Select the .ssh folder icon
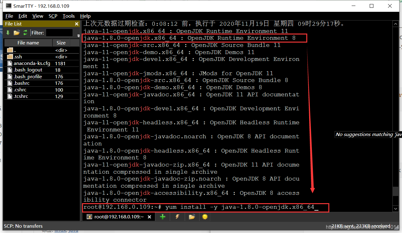The height and width of the screenshot is (233, 402). pos(10,57)
